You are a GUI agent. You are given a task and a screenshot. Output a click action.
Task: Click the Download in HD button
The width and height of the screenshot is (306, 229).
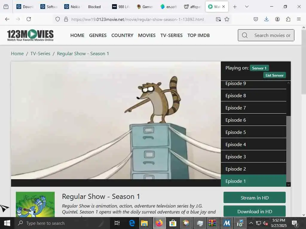[x=255, y=211]
